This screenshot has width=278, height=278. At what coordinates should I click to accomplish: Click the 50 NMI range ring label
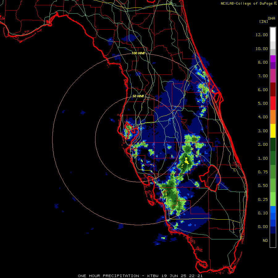[138, 96]
